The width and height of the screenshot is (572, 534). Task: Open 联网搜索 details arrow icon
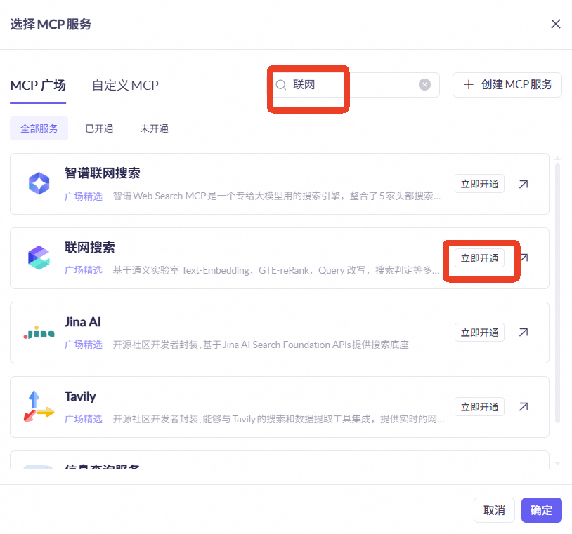click(524, 258)
